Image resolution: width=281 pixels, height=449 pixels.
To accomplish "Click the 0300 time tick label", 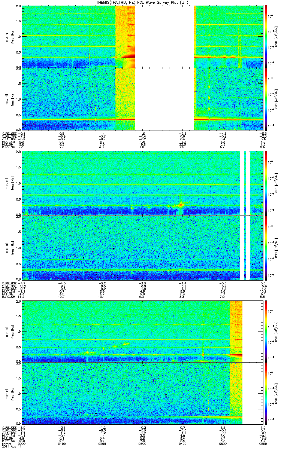I will (142, 444).
